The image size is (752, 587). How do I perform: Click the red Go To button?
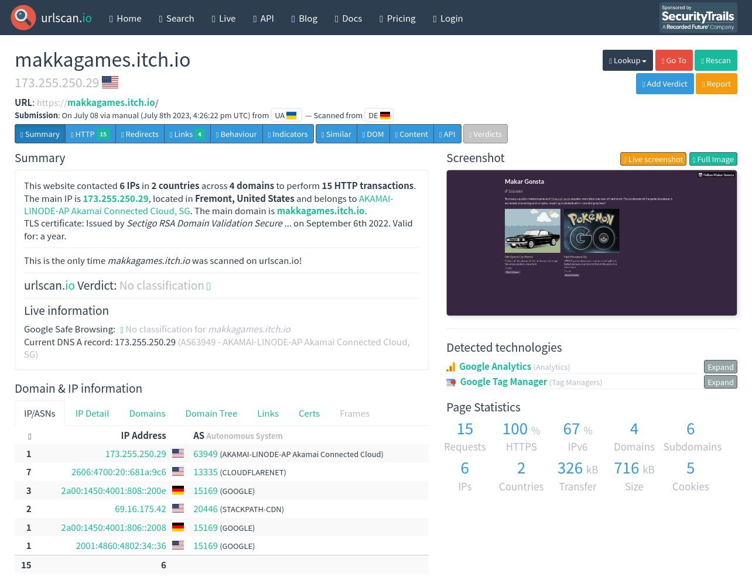point(674,60)
